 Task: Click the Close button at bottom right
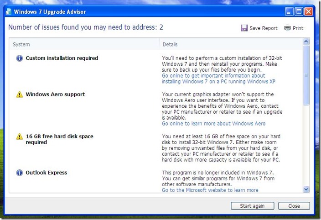pyautogui.click(x=294, y=206)
